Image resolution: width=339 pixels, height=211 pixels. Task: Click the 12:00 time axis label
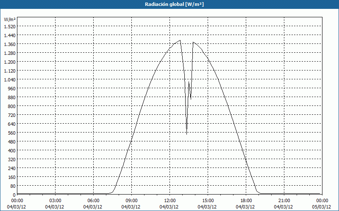pos(170,201)
